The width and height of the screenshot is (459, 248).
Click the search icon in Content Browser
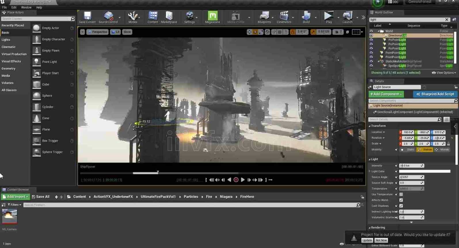pyautogui.click(x=358, y=205)
